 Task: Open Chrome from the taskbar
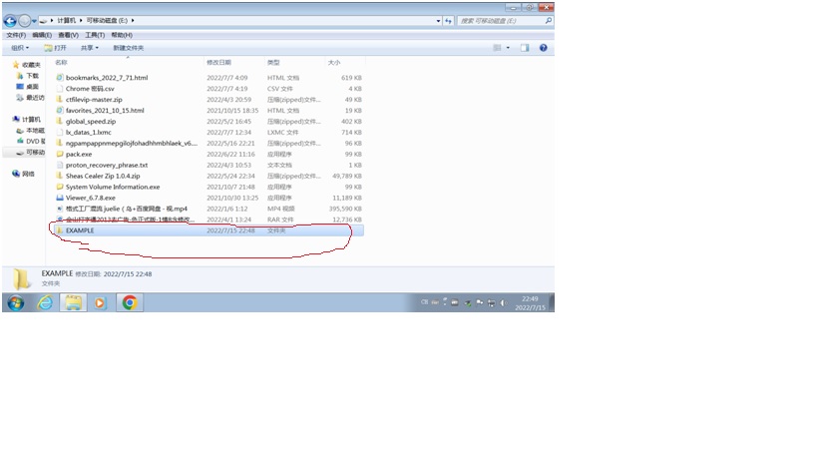pos(129,302)
